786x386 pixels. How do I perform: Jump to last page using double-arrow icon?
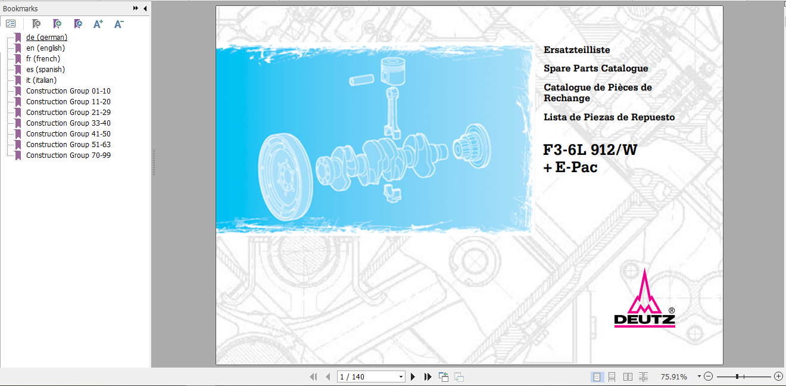428,376
